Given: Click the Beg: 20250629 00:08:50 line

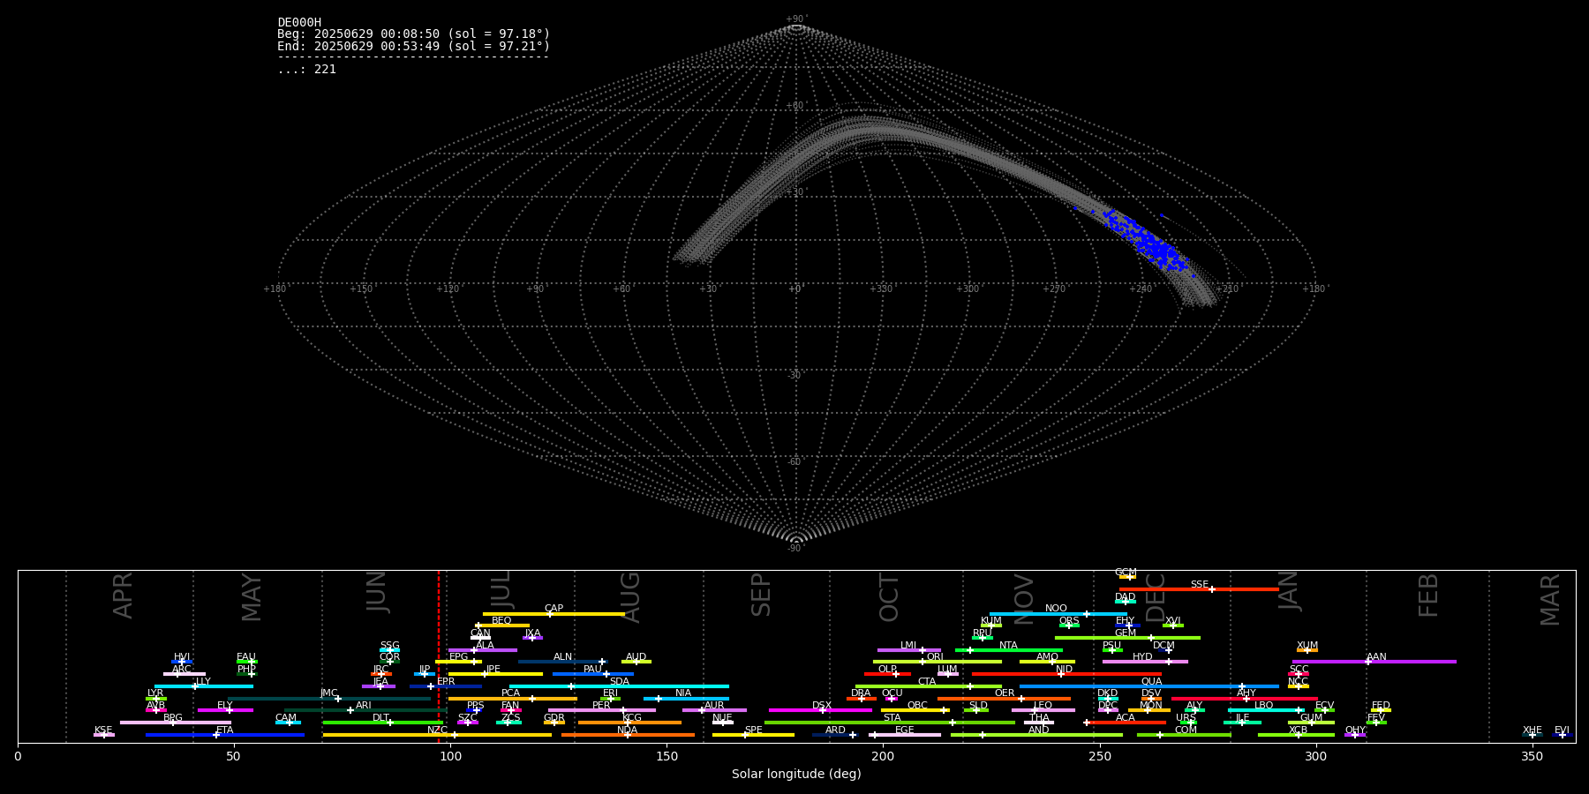Looking at the screenshot, I should pyautogui.click(x=414, y=34).
